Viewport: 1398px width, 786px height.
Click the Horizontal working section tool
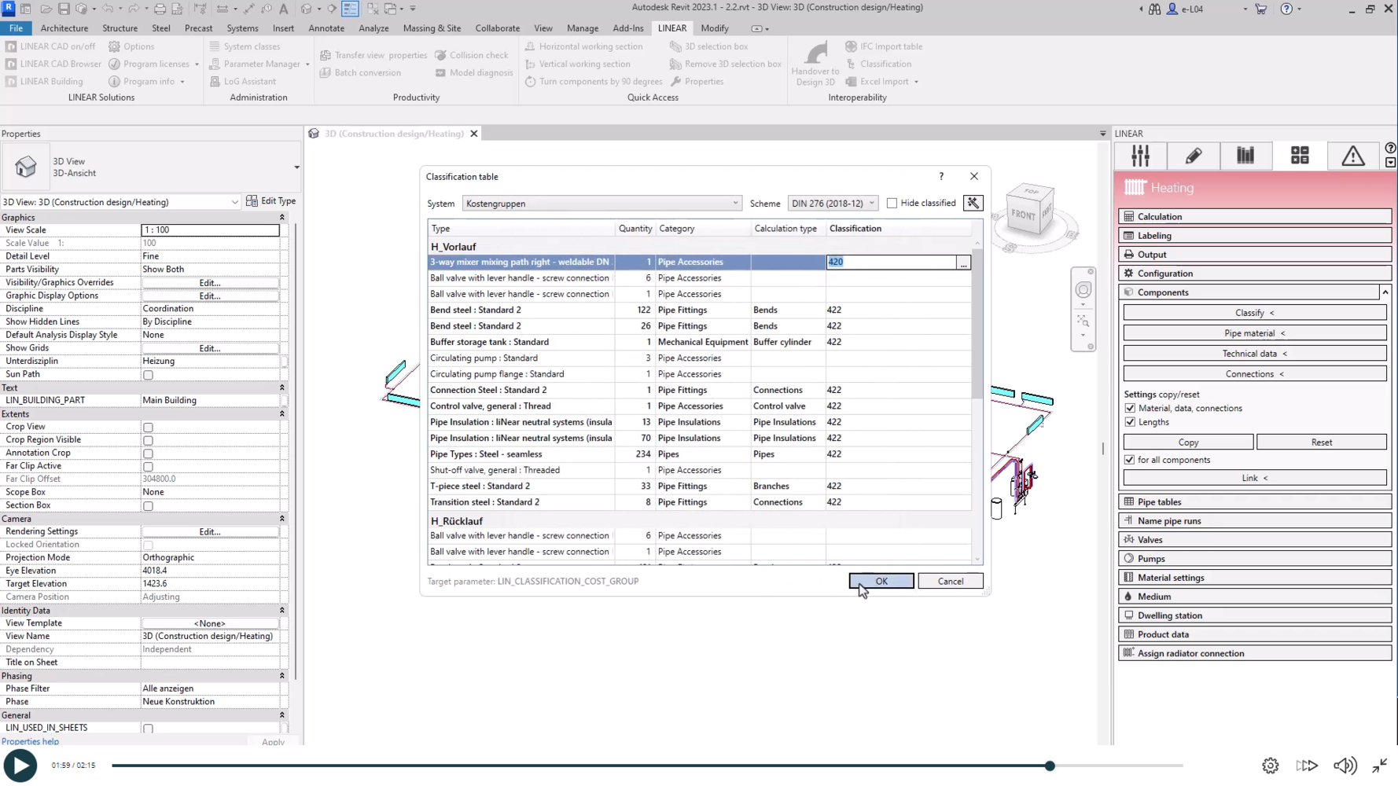coord(583,46)
